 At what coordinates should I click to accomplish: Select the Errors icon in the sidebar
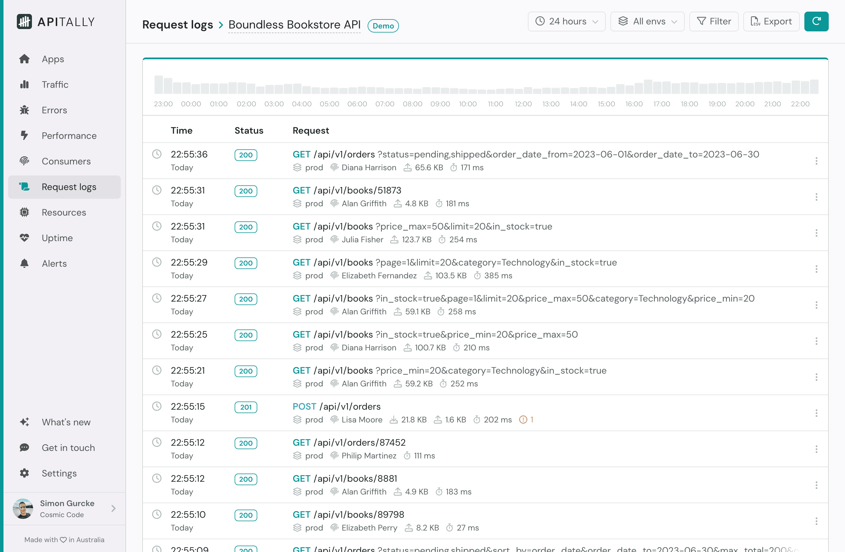click(x=24, y=110)
